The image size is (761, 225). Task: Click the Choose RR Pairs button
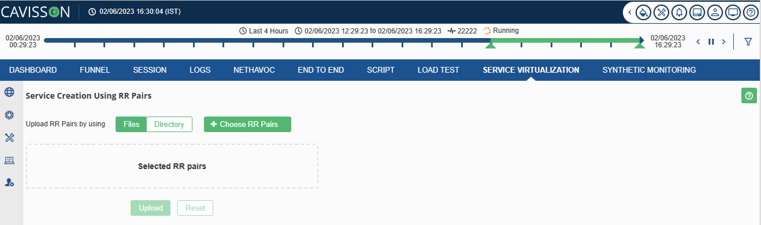(247, 124)
